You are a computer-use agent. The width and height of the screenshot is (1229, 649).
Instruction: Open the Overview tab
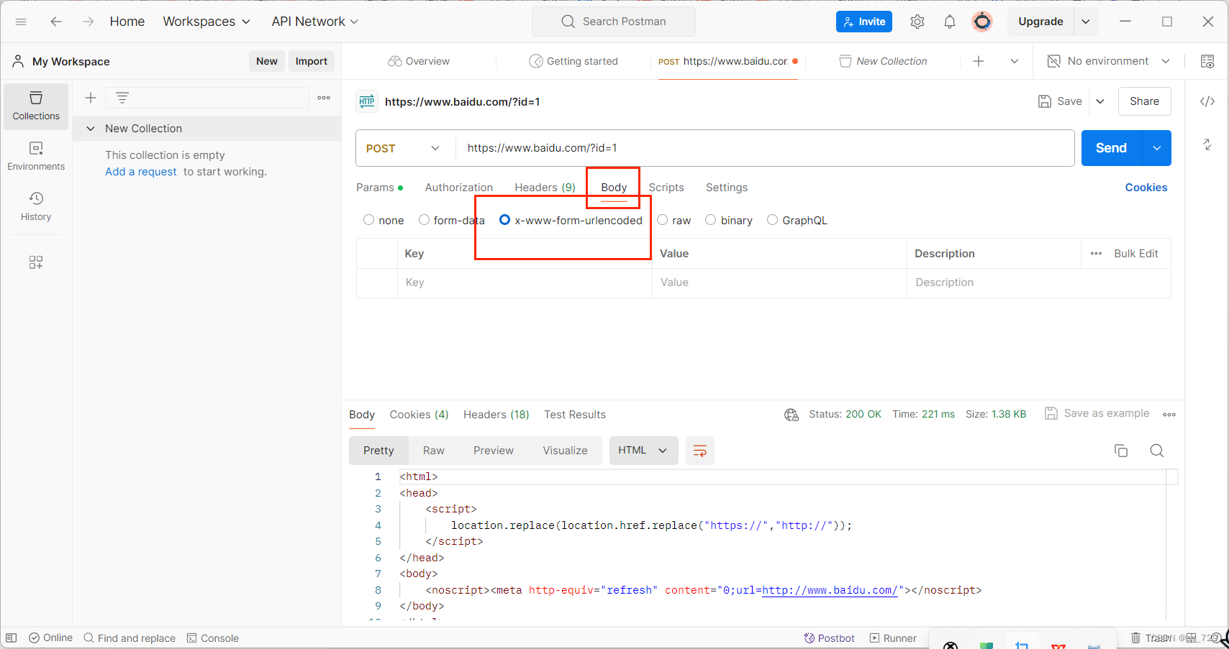pos(419,61)
